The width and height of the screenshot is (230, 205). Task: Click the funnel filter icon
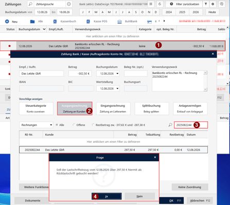[206, 4]
